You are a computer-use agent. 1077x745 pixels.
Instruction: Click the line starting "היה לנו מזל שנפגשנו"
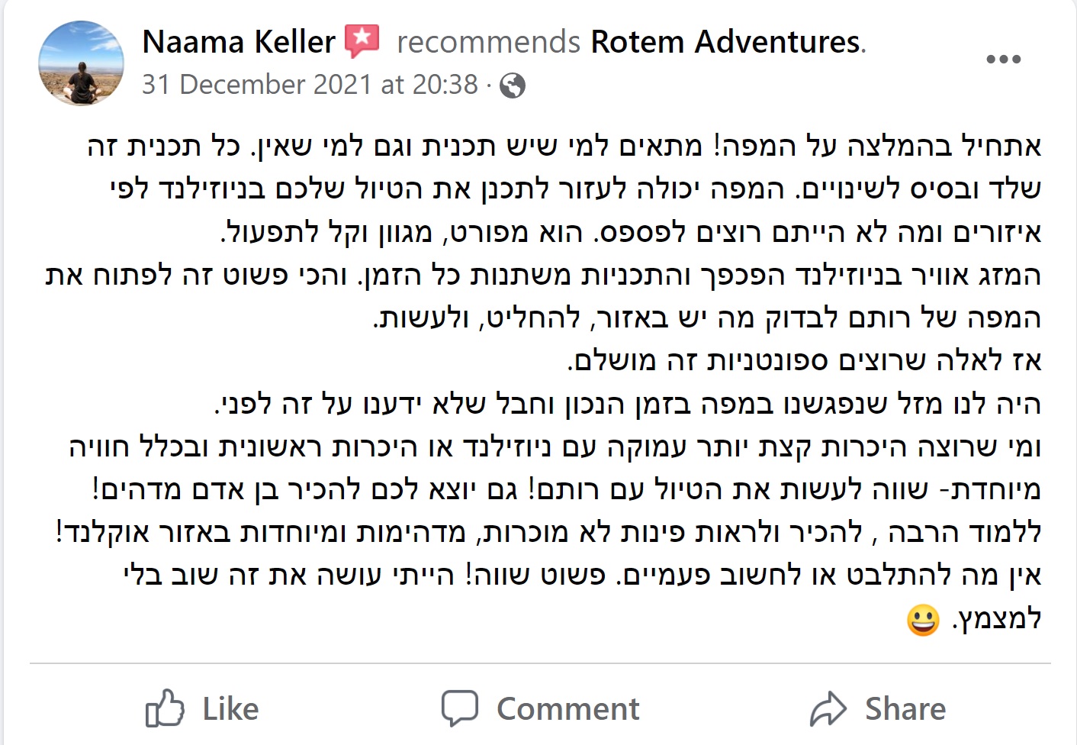pyautogui.click(x=628, y=403)
